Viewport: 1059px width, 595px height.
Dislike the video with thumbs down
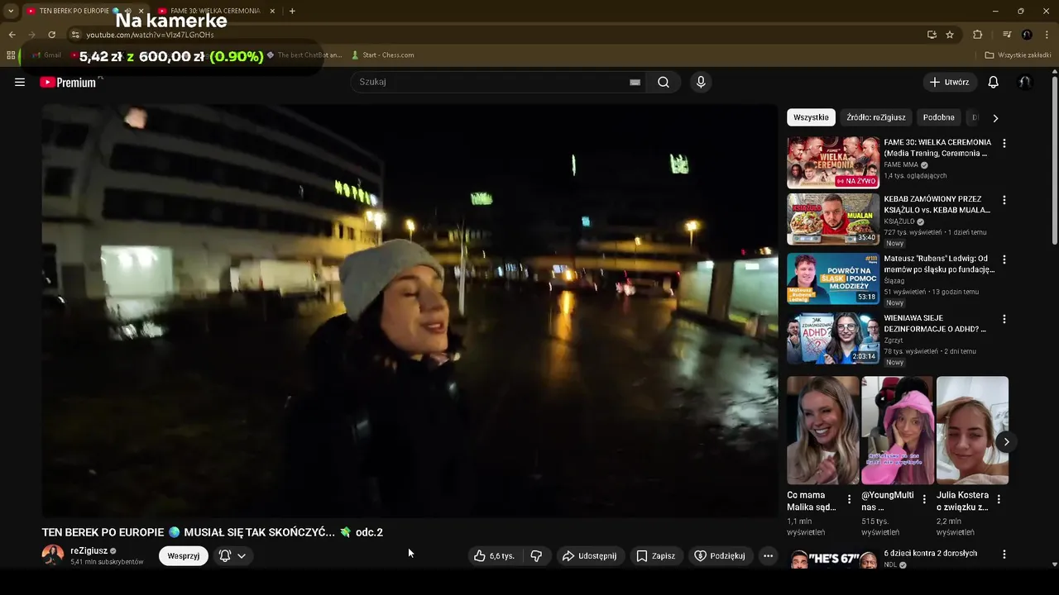click(x=536, y=556)
